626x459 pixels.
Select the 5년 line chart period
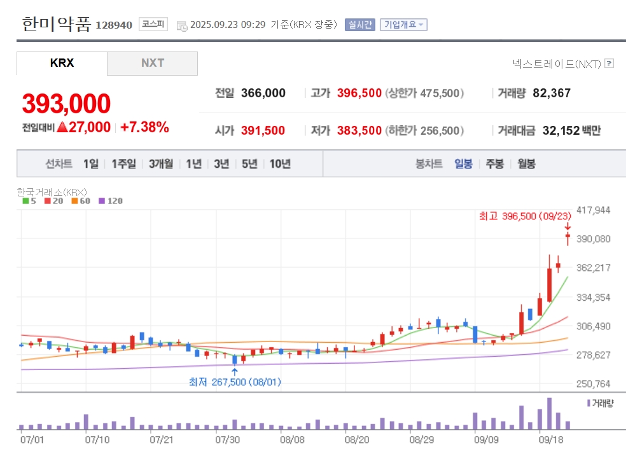(249, 163)
